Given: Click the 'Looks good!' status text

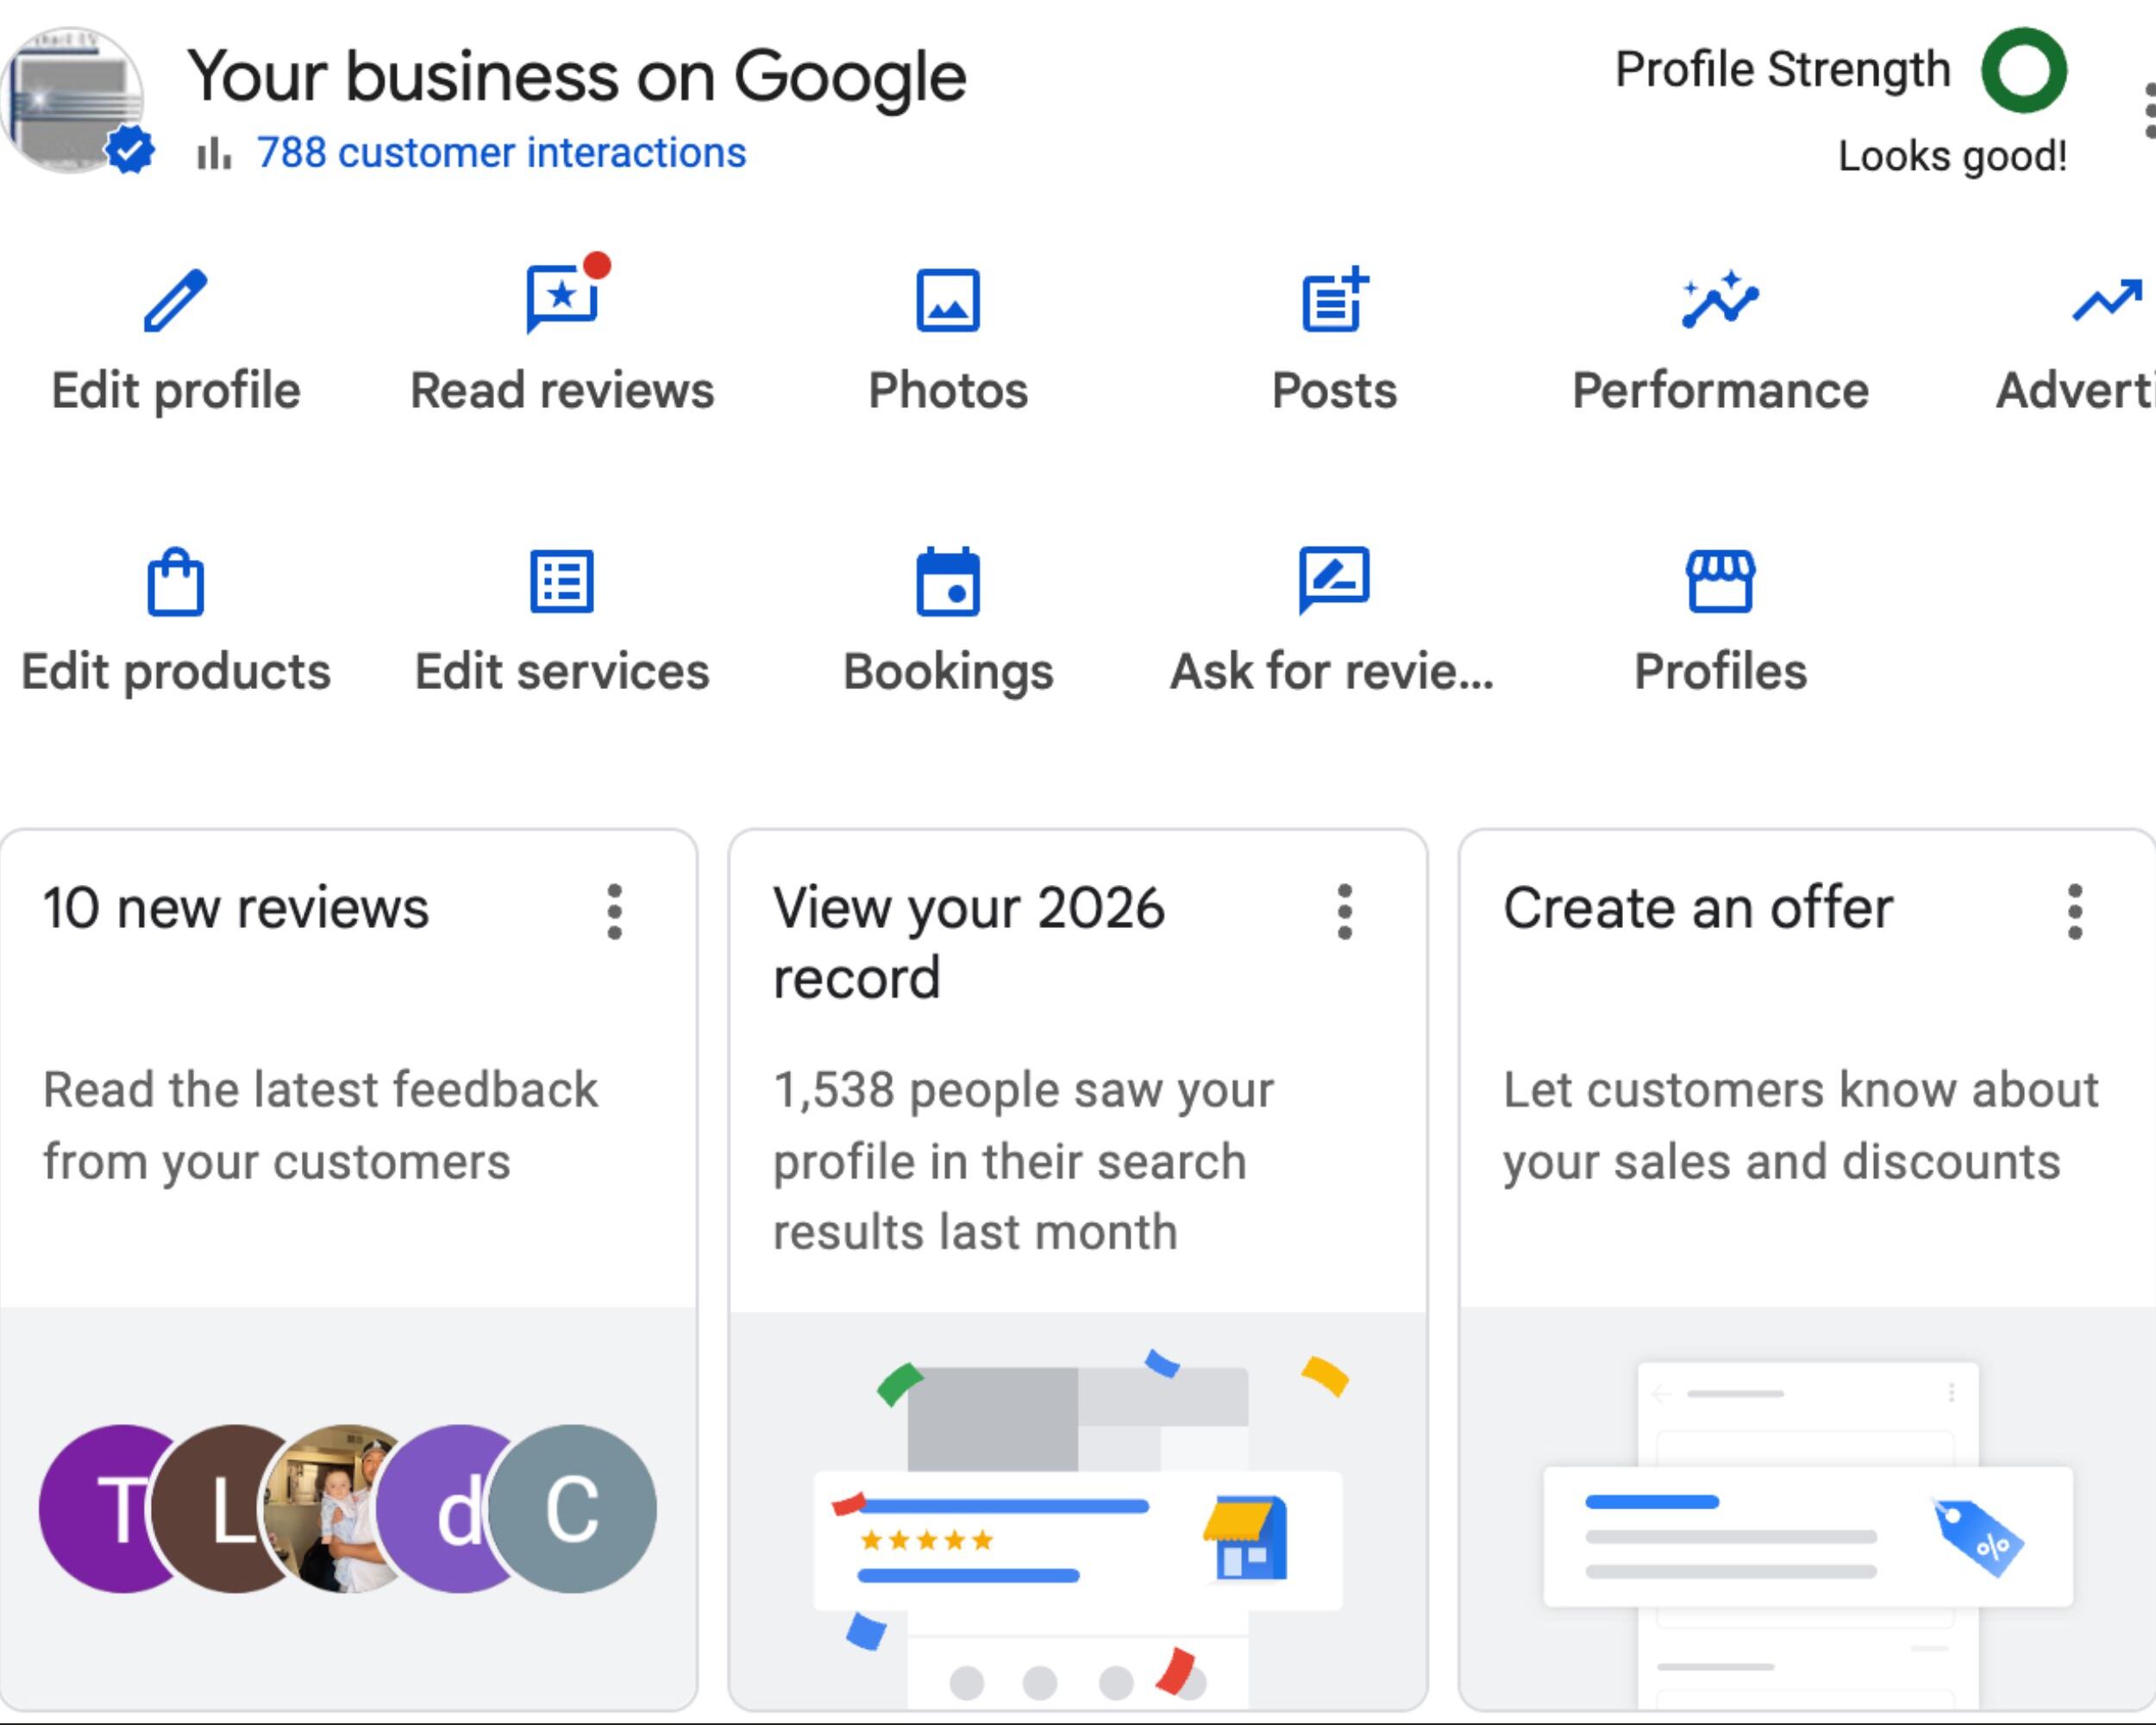Looking at the screenshot, I should coord(1952,156).
